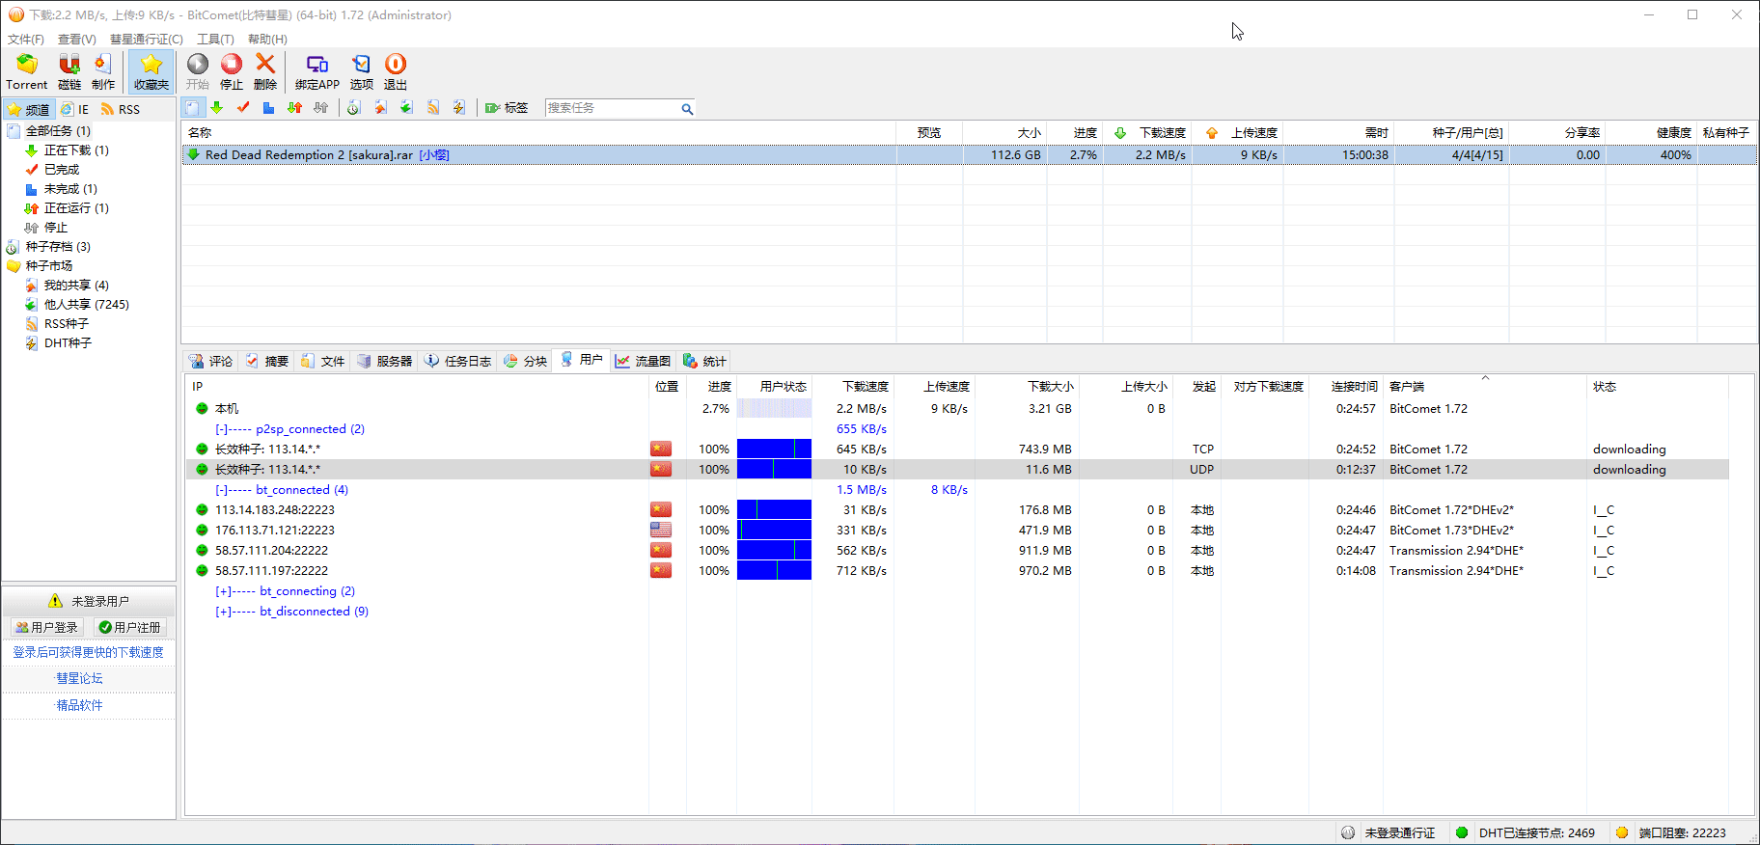This screenshot has height=845, width=1760.
Task: Filter running tasks up-down arrows icon
Action: coord(295,108)
